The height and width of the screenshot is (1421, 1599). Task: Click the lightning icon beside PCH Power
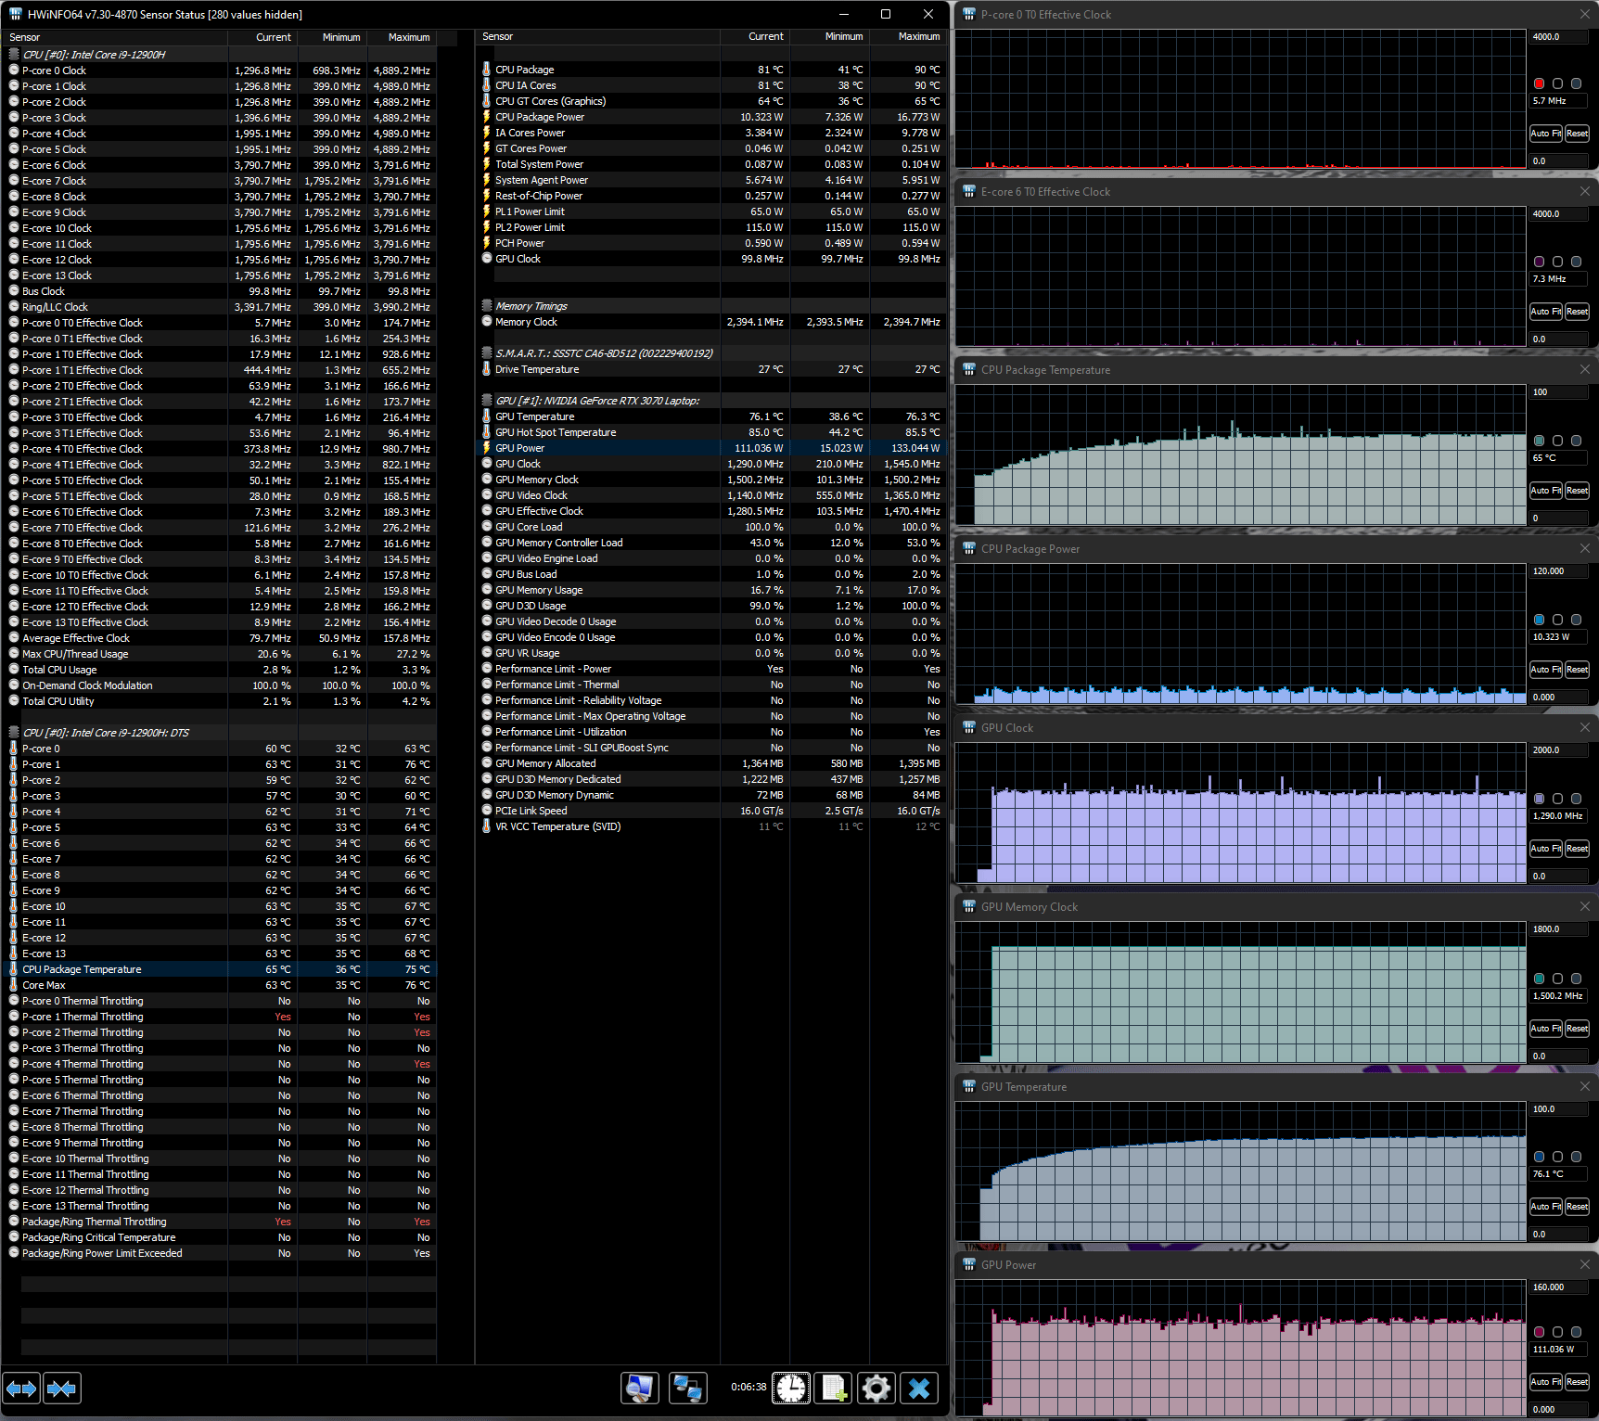[487, 243]
